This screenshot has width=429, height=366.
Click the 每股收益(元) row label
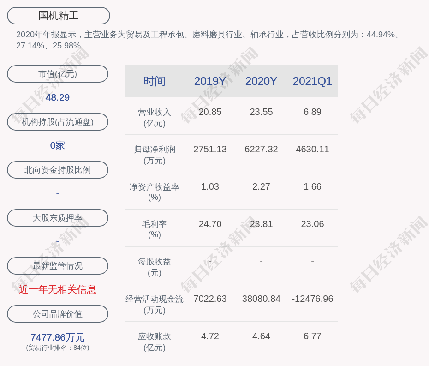point(155,267)
